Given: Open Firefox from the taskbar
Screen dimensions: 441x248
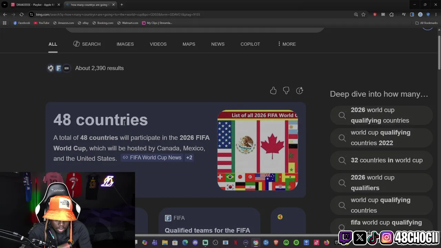Looking at the screenshot, I should click(327, 243).
